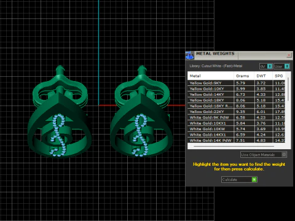Click the vertical scrollbar of metals list

tap(288, 89)
